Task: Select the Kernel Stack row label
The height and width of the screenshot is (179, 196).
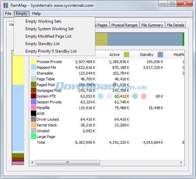Action: pos(47,125)
